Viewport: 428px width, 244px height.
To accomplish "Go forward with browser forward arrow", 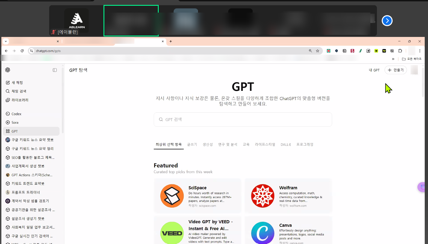I will pyautogui.click(x=14, y=51).
